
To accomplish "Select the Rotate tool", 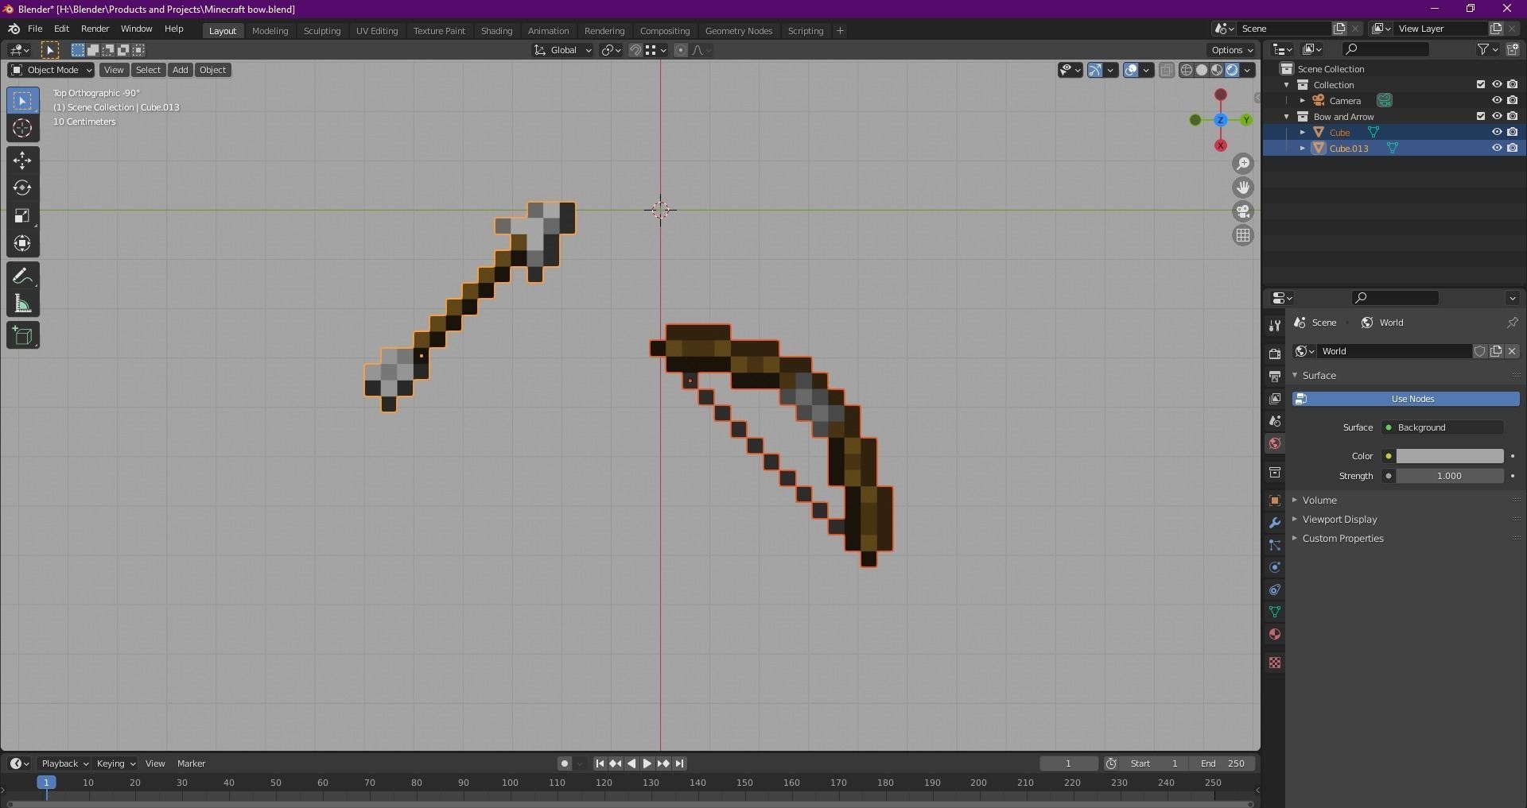I will click(21, 188).
